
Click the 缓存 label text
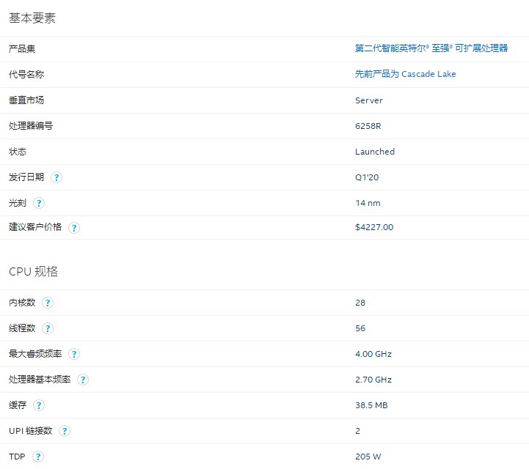[x=18, y=405]
